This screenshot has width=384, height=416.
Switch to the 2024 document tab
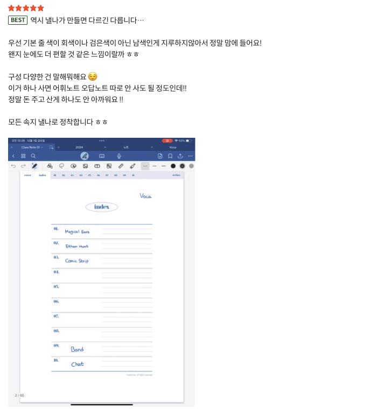[x=79, y=147]
